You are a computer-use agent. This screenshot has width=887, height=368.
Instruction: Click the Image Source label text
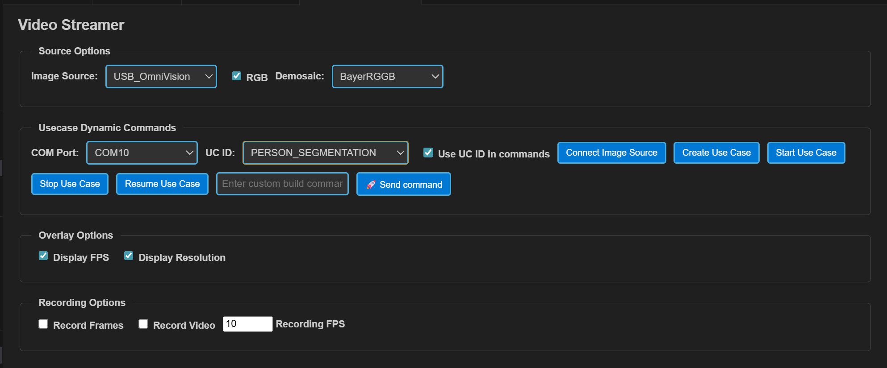(64, 76)
